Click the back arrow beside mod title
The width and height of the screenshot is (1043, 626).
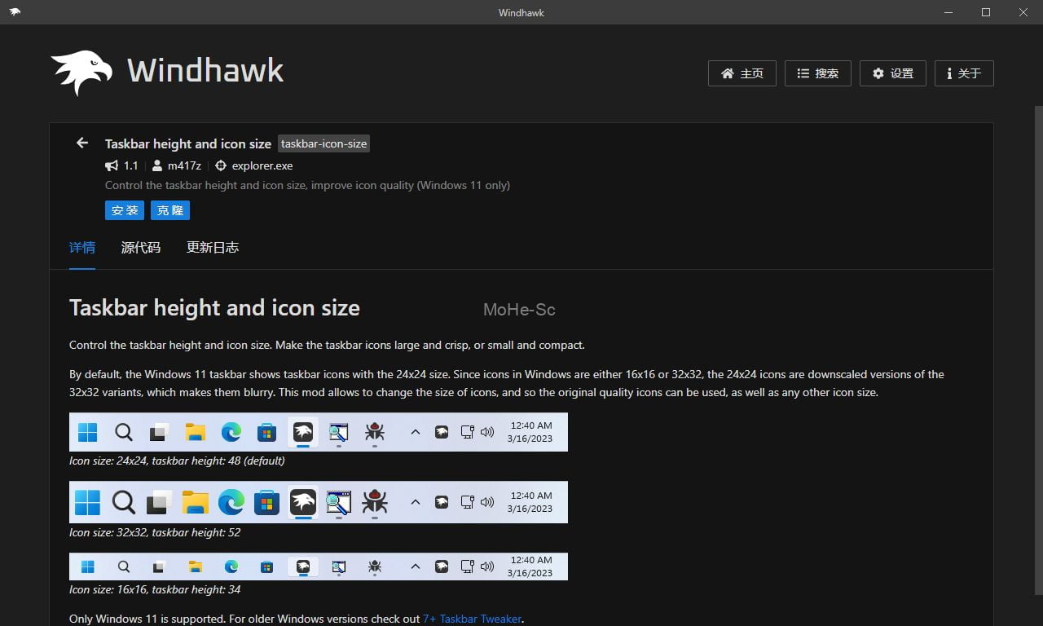pyautogui.click(x=81, y=143)
